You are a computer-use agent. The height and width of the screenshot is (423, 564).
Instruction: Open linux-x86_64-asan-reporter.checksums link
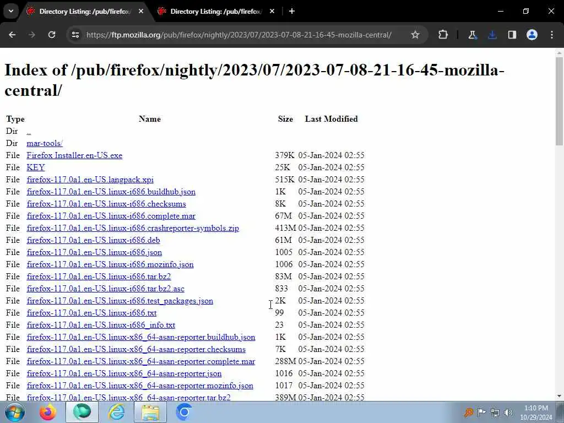pos(136,349)
